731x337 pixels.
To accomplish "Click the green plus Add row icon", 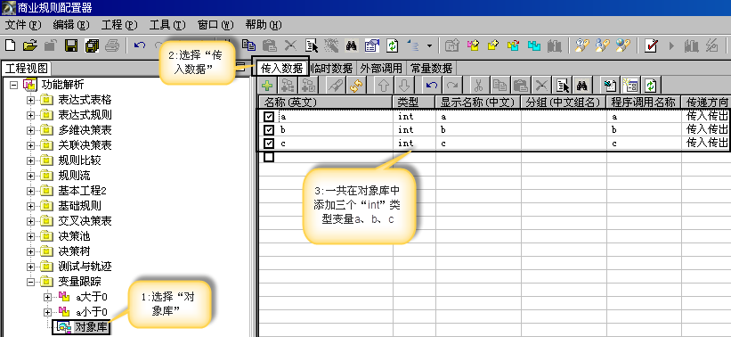I will [267, 86].
